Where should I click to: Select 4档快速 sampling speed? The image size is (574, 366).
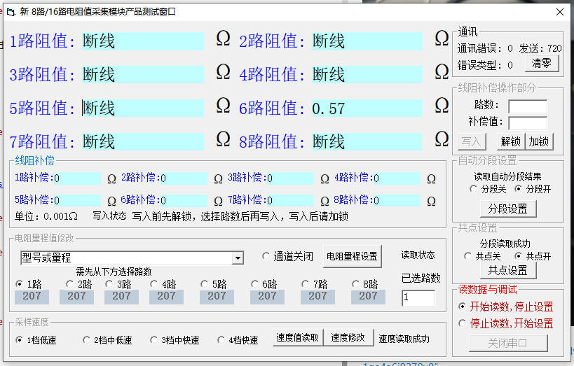pos(213,340)
